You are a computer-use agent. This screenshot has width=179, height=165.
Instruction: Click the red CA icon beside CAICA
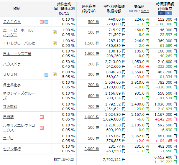tap(42, 22)
